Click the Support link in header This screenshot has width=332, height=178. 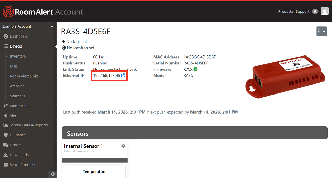click(x=302, y=11)
